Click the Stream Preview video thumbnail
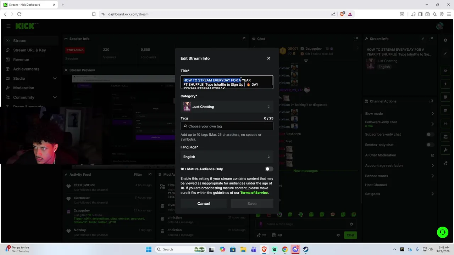454x255 pixels. click(123, 120)
